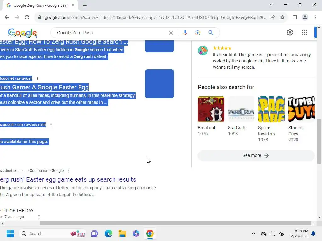Click the forward navigation arrow
The width and height of the screenshot is (322, 241).
click(17, 18)
